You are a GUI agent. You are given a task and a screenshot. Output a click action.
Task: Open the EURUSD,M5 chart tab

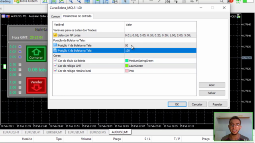[98, 132]
